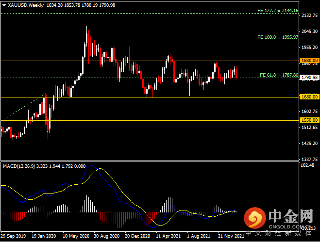Click the 1955.20 price scale value

click(310, 48)
